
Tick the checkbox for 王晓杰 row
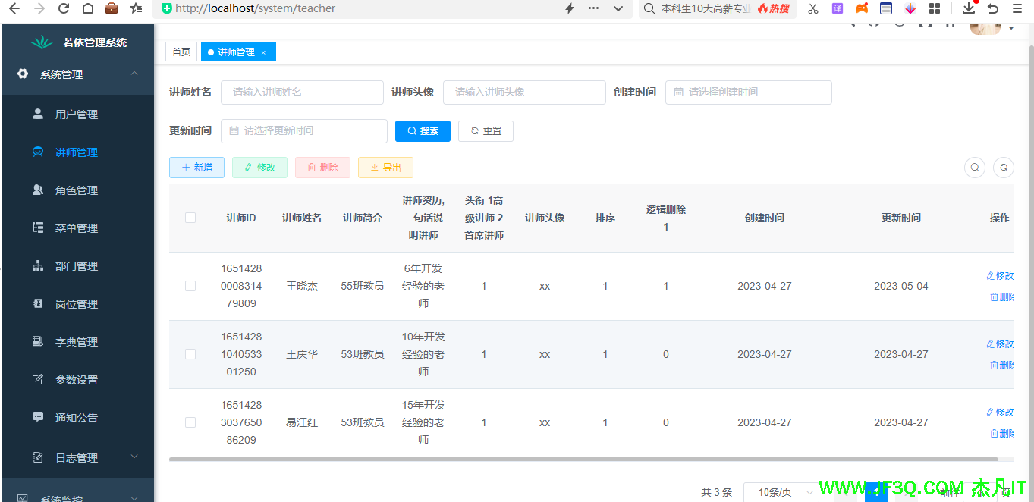coord(190,286)
